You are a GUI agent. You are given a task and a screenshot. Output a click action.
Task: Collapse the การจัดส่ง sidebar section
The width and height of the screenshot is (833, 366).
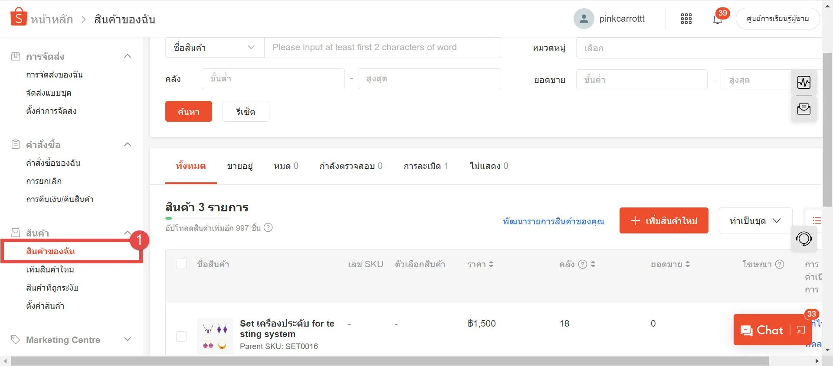[128, 56]
